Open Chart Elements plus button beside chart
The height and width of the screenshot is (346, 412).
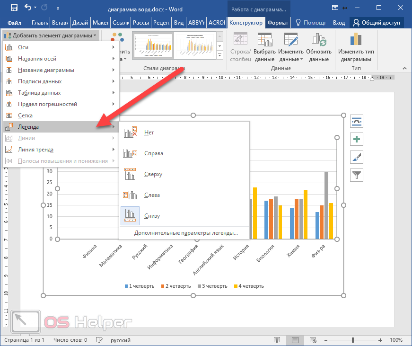coord(357,139)
